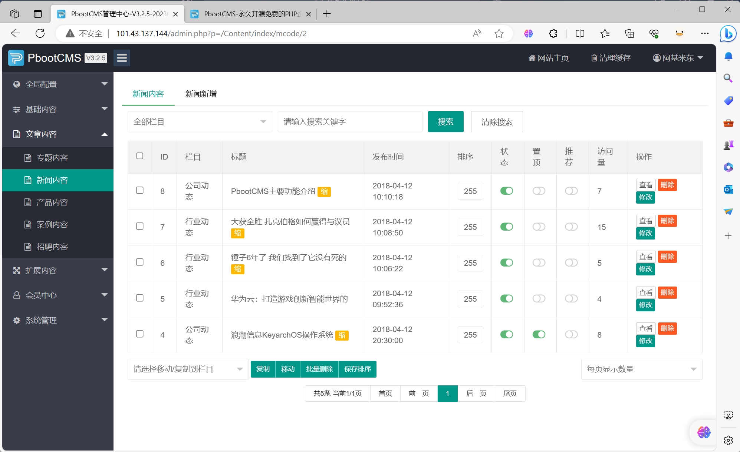Switch to the 新闻新增 tab
740x452 pixels.
click(200, 94)
